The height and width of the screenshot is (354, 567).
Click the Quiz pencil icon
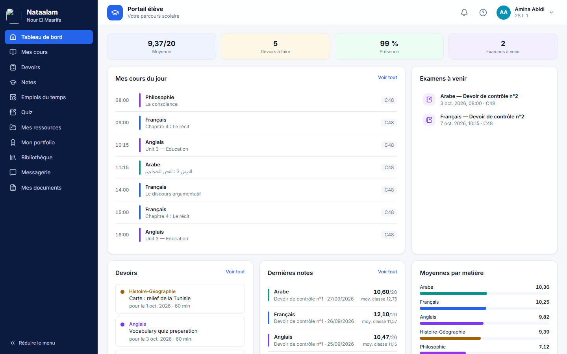(x=13, y=112)
